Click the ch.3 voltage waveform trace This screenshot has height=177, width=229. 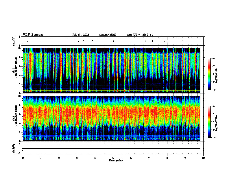112,148
